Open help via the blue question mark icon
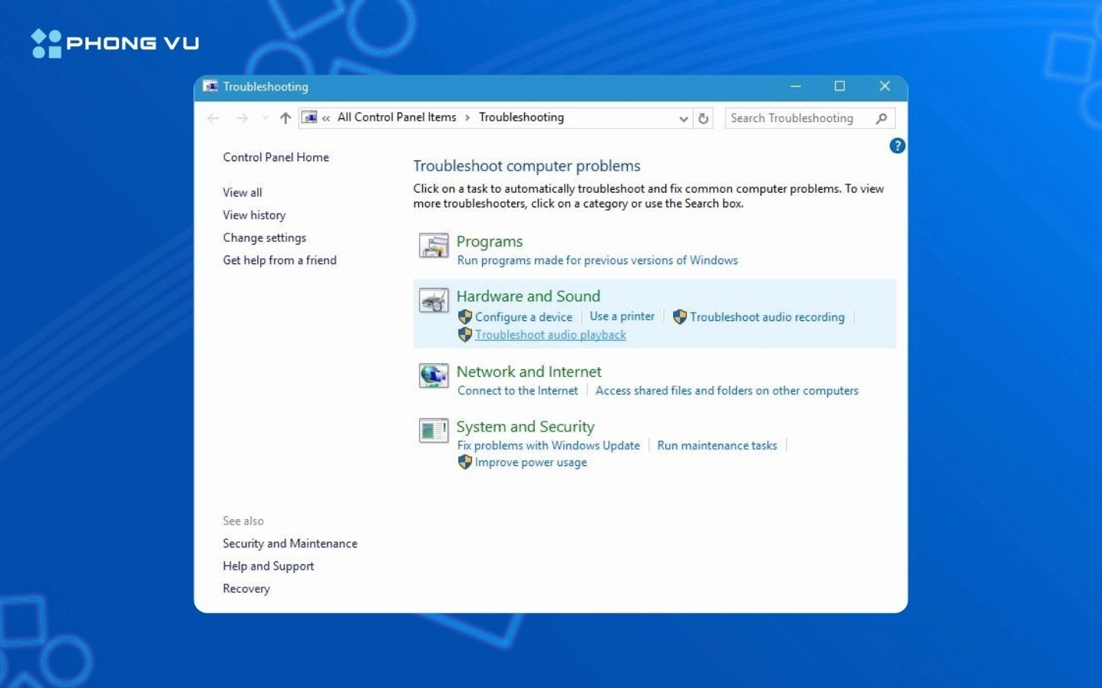This screenshot has width=1102, height=688. [x=897, y=146]
